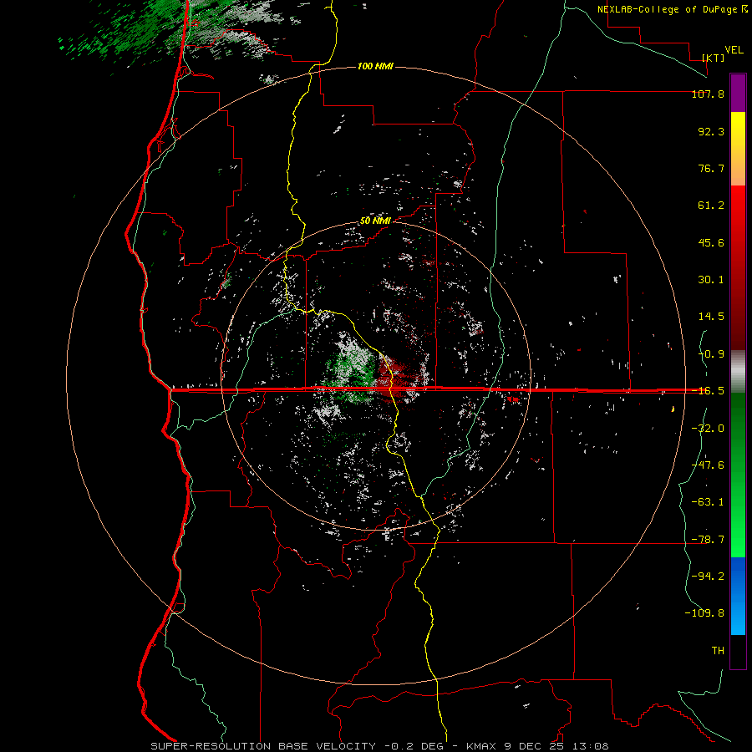Screen dimensions: 752x752
Task: Click the gray near-zero segment of the color bar
Action: pyautogui.click(x=738, y=372)
